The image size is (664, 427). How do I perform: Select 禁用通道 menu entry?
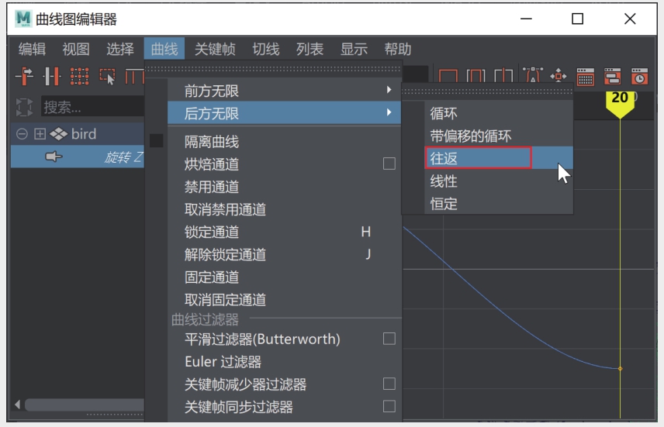284,187
